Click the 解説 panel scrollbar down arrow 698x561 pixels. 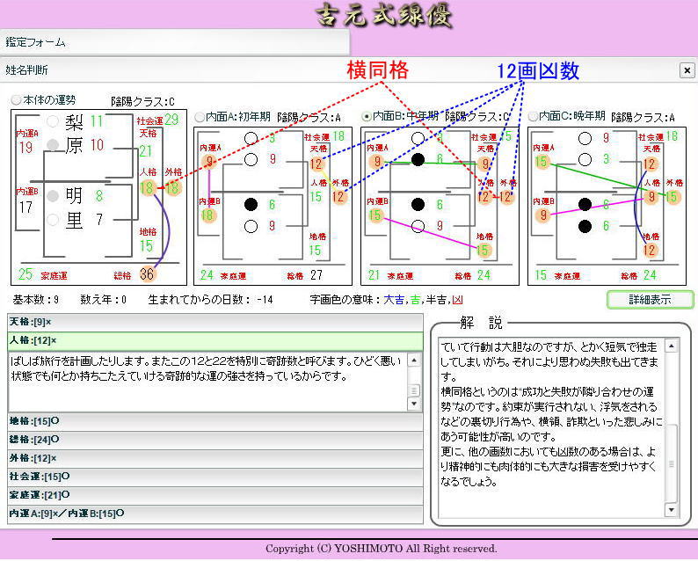[x=672, y=510]
